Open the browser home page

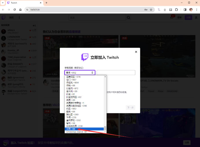tap(21, 10)
